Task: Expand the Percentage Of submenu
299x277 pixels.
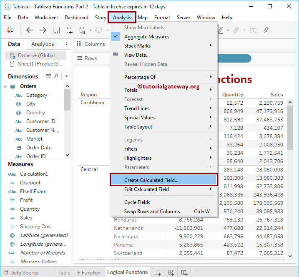Action: pos(211,77)
